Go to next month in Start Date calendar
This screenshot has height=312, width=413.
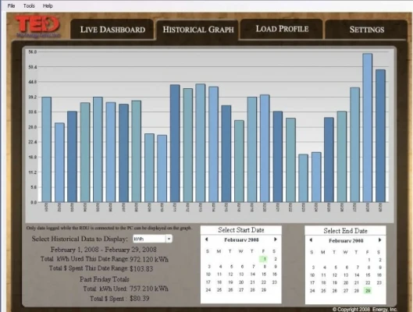point(276,239)
